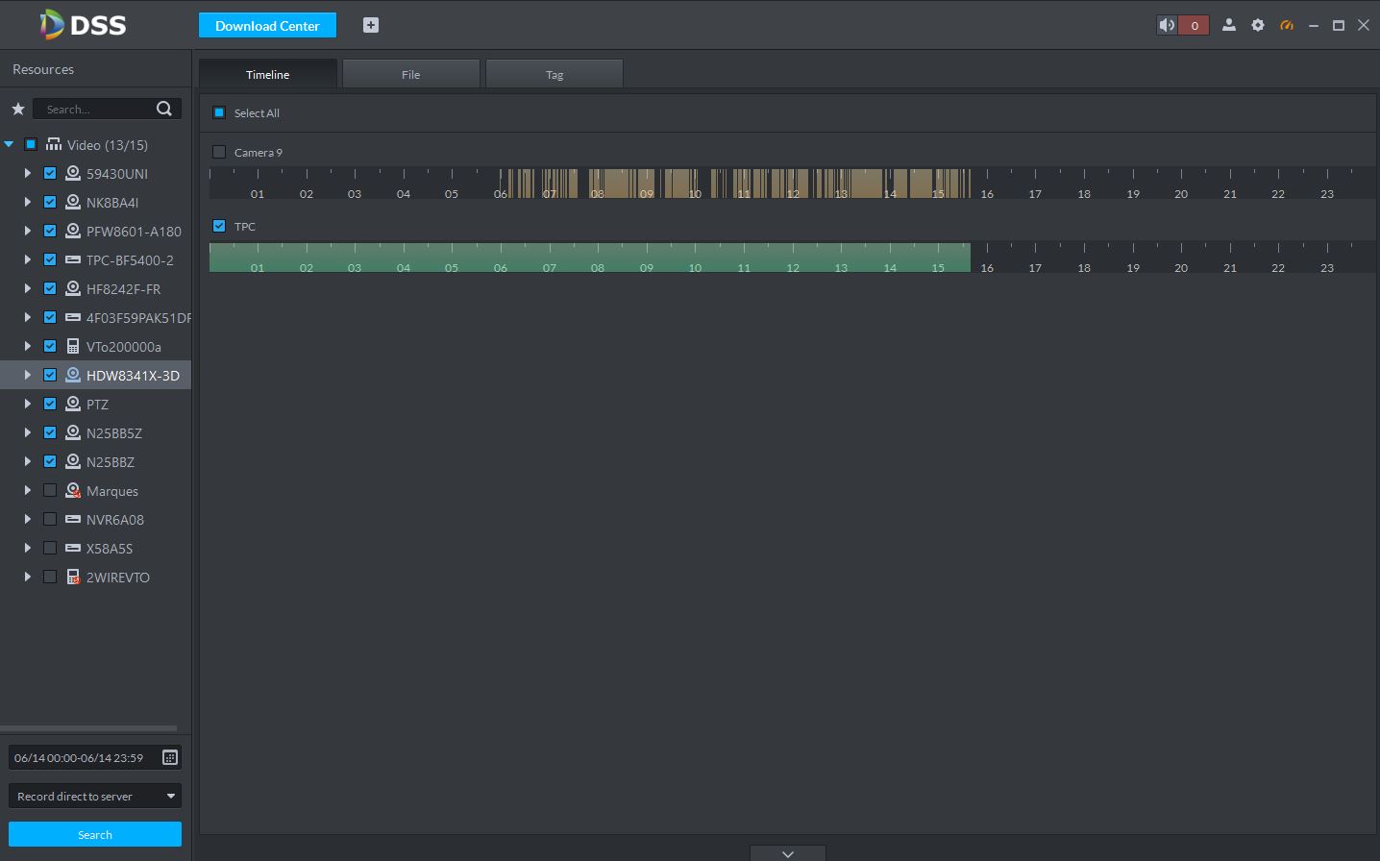Click the offline intercom icon of 2WIREVTO
Viewport: 1380px width, 861px height.
73,577
